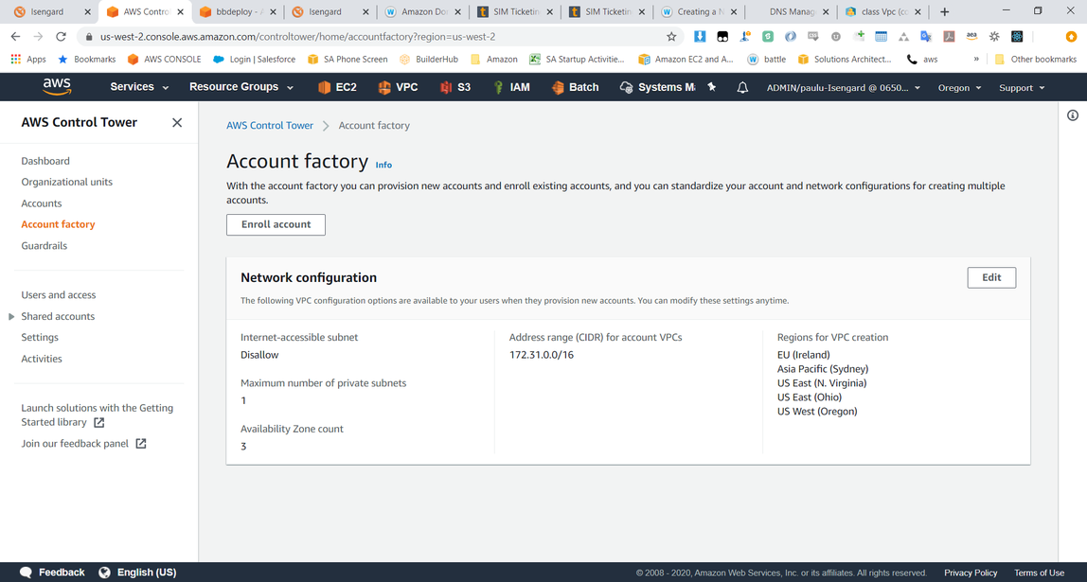Viewport: 1087px width, 582px height.
Task: Click the 172.31.0.0/16 CIDR value
Action: (542, 355)
